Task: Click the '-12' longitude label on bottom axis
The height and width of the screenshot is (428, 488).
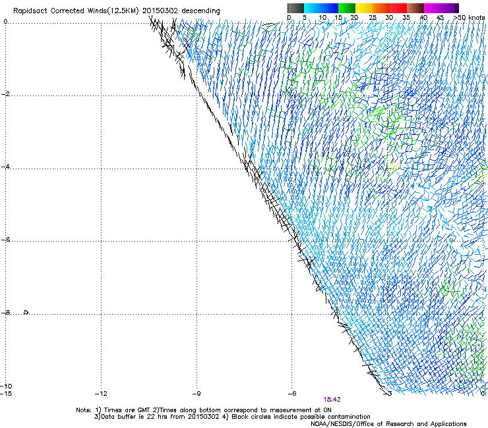Action: click(101, 394)
